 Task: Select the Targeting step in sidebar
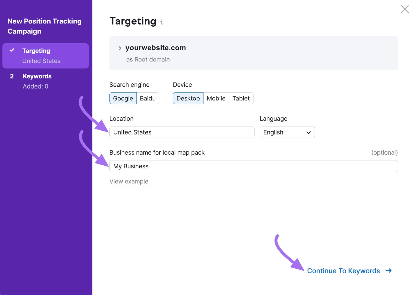click(x=36, y=51)
